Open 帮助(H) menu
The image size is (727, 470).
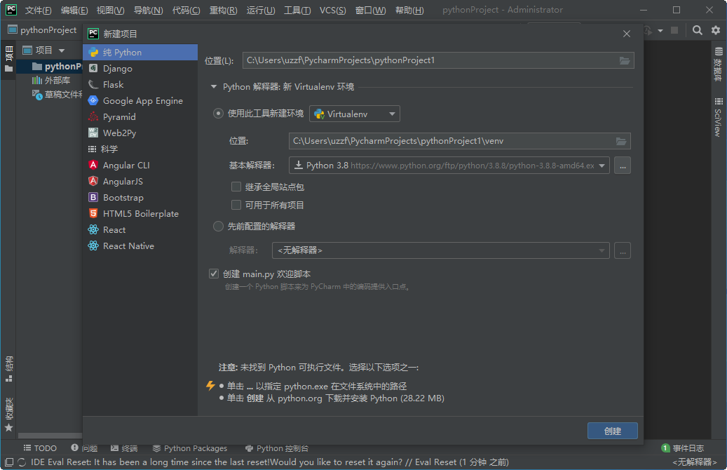[409, 10]
